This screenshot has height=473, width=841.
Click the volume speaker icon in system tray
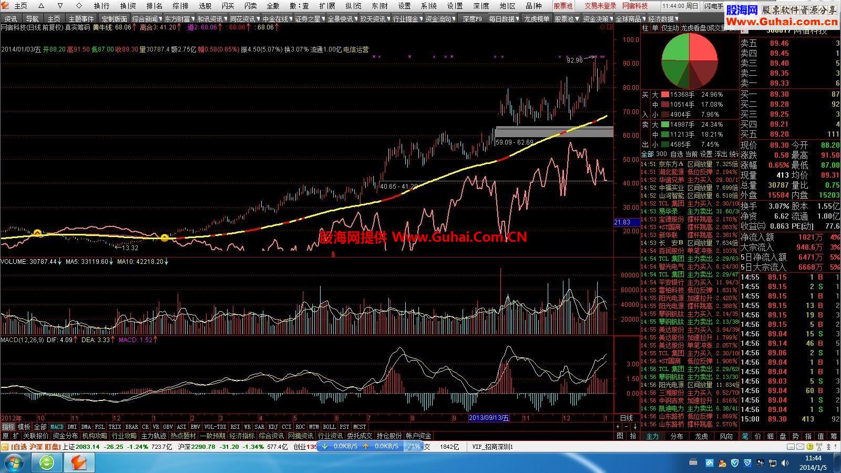(784, 462)
